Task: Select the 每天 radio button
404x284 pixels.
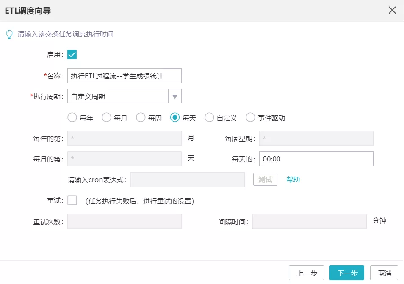Action: point(175,118)
